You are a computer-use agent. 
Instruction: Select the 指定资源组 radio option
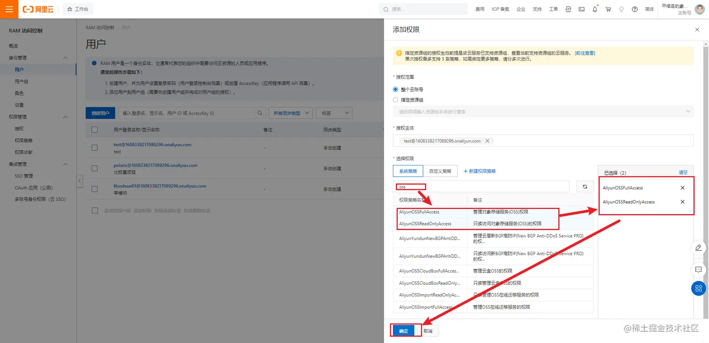(396, 100)
